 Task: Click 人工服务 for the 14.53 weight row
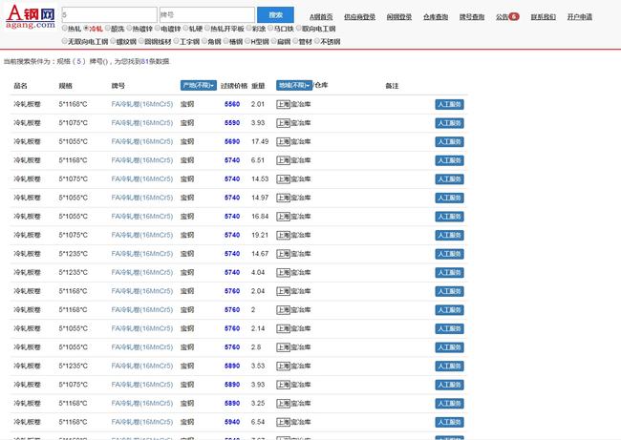coord(450,179)
